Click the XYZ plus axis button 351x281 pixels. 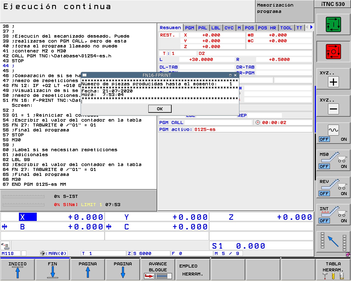[x=333, y=82]
